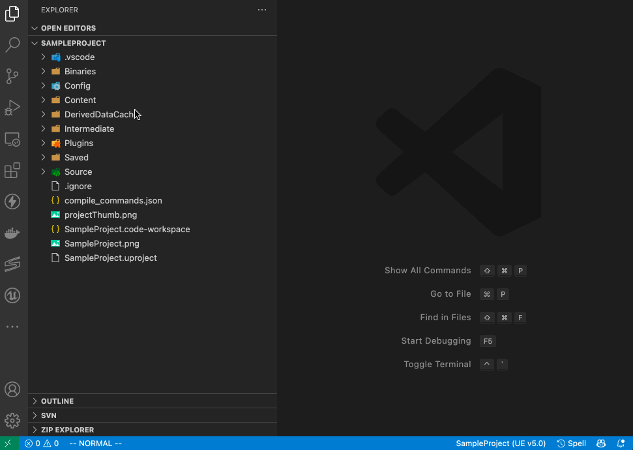Image resolution: width=633 pixels, height=450 pixels.
Task: Open SampleProject.code-workspace file
Action: [153, 229]
